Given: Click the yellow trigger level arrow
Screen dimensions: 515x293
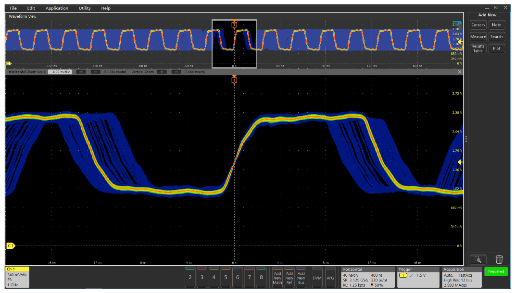Looking at the screenshot, I should [x=460, y=162].
